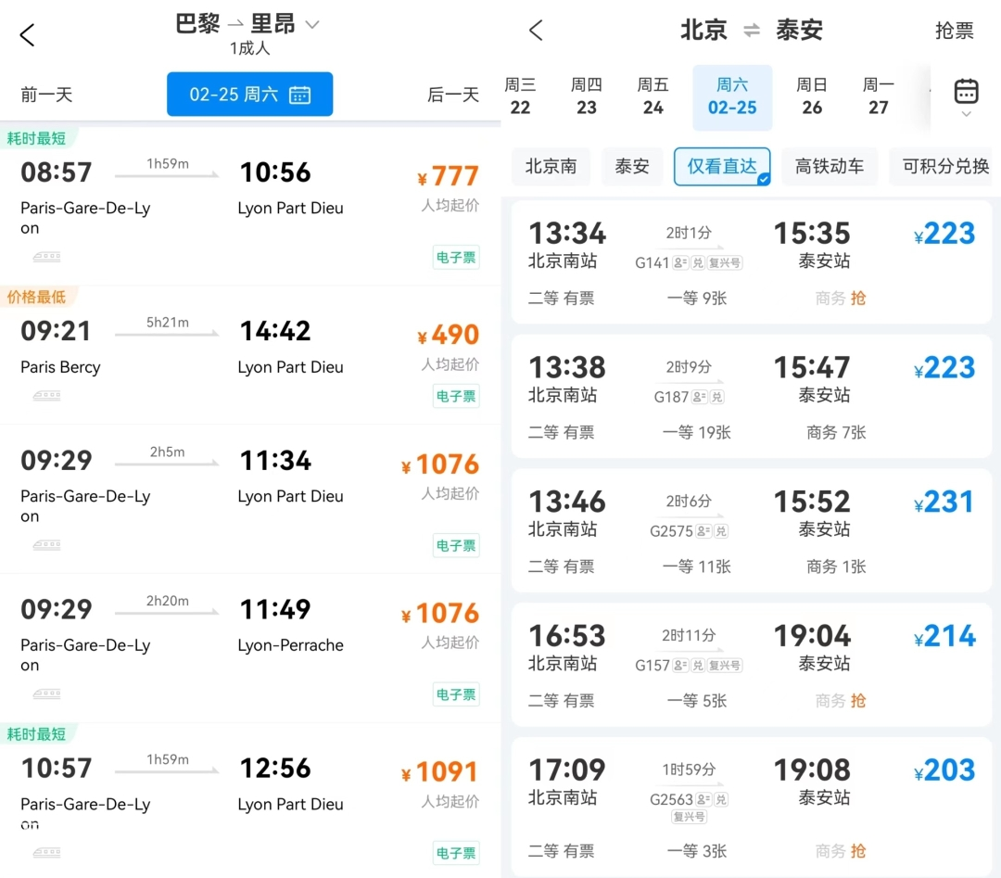Select price ¥214 on the G157 card
This screenshot has width=1001, height=878.
pos(944,636)
